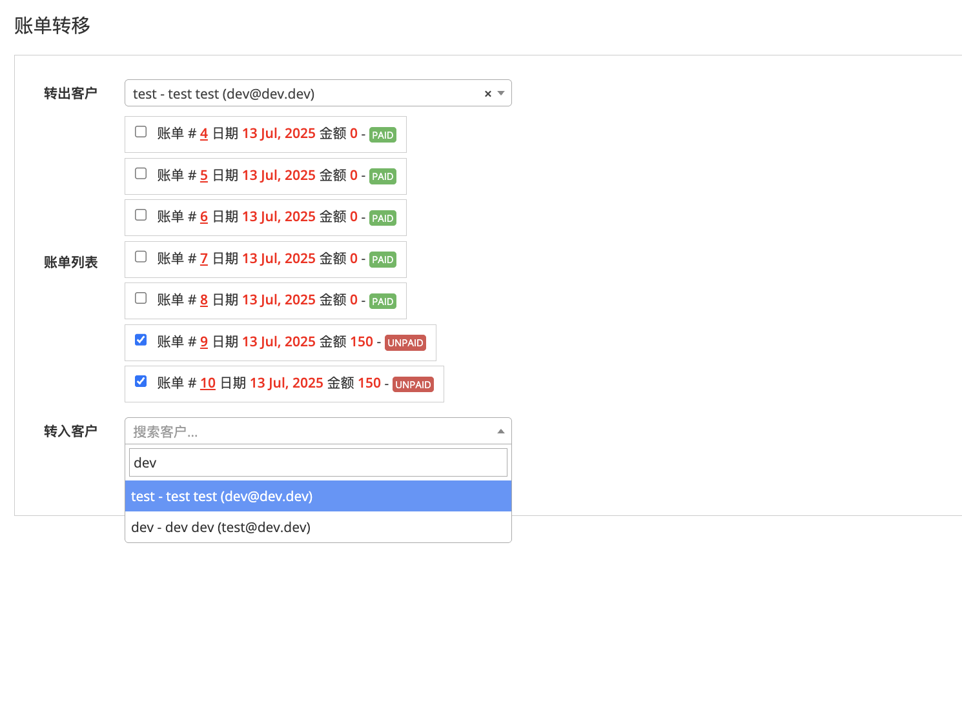Viewport: 962px width, 712px height.
Task: Open invoice number 6 link
Action: coord(204,217)
